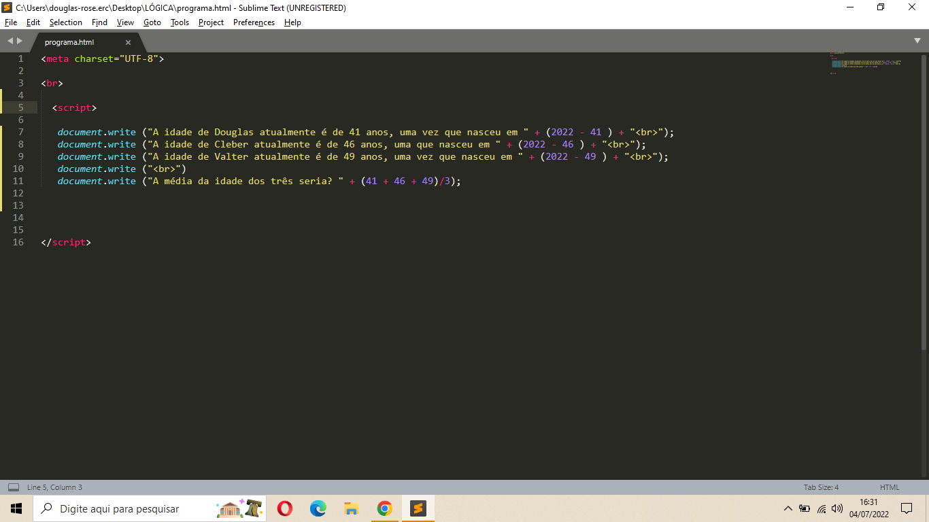Open the Help menu

point(292,22)
